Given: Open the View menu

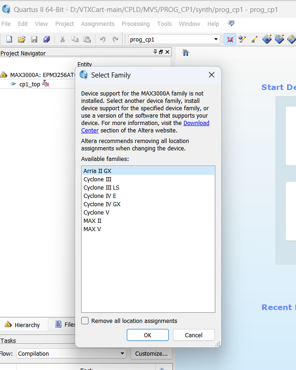Looking at the screenshot, I should (x=41, y=24).
